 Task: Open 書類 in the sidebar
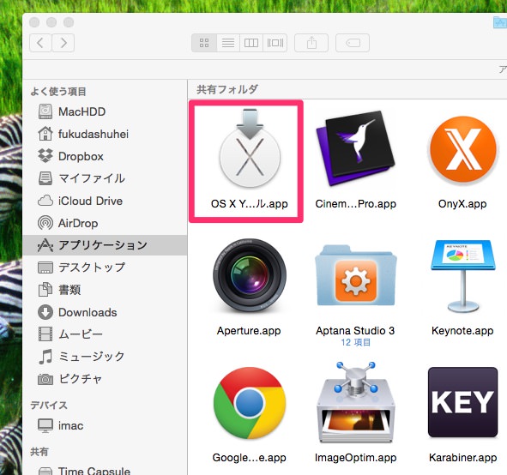105,290
